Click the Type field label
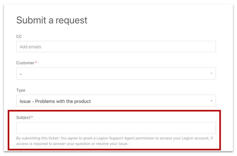The image size is (237, 156). (21, 90)
